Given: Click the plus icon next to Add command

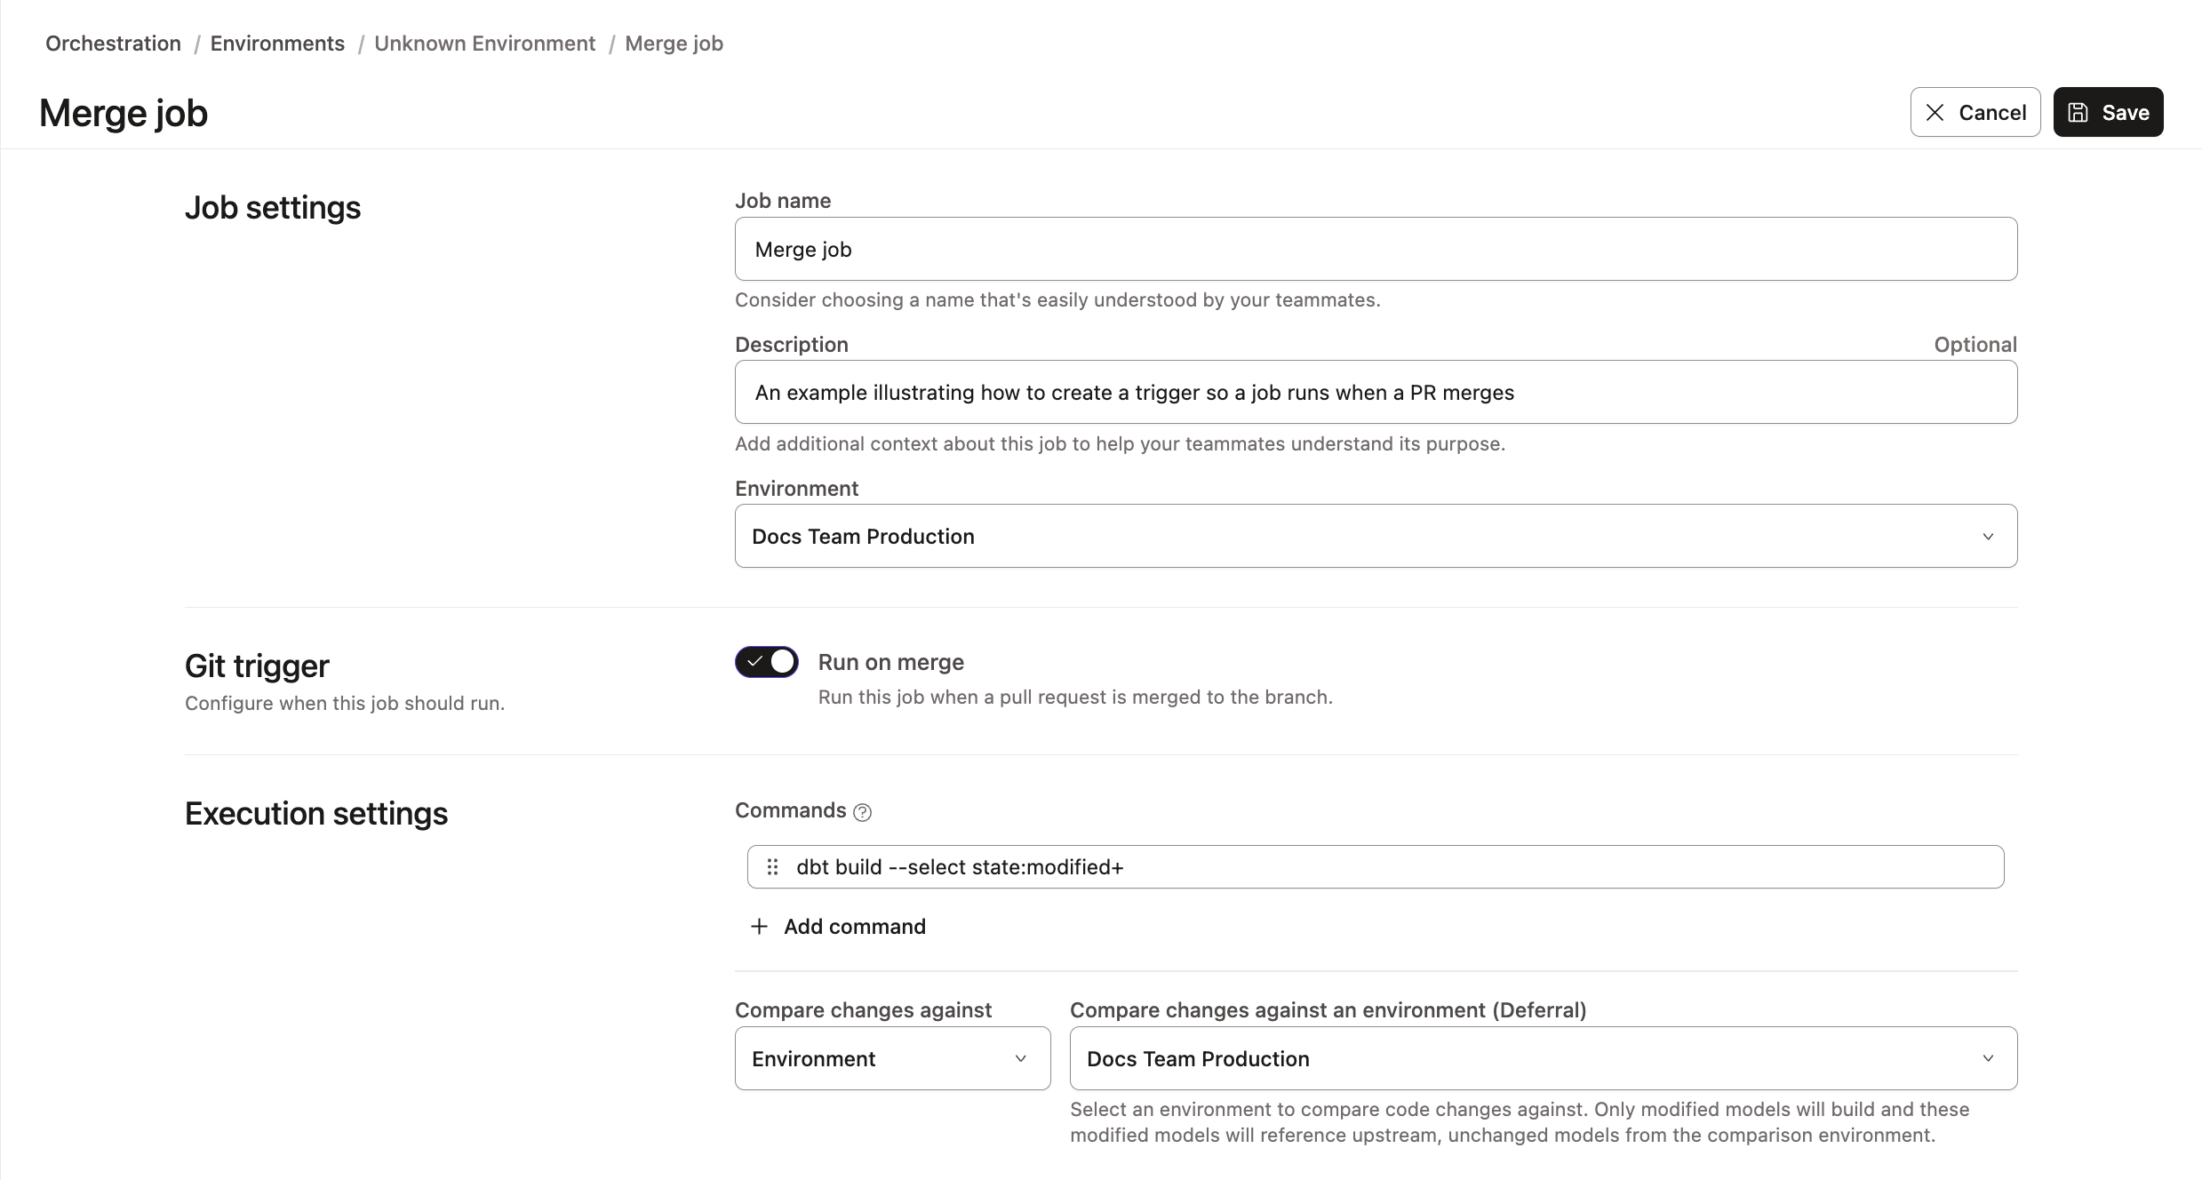Looking at the screenshot, I should tap(758, 926).
